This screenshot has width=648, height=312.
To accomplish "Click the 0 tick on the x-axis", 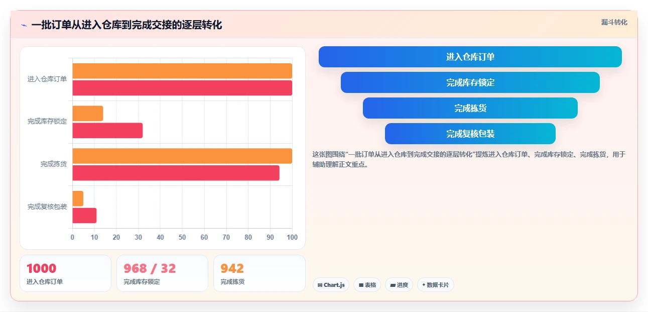I will tap(72, 237).
